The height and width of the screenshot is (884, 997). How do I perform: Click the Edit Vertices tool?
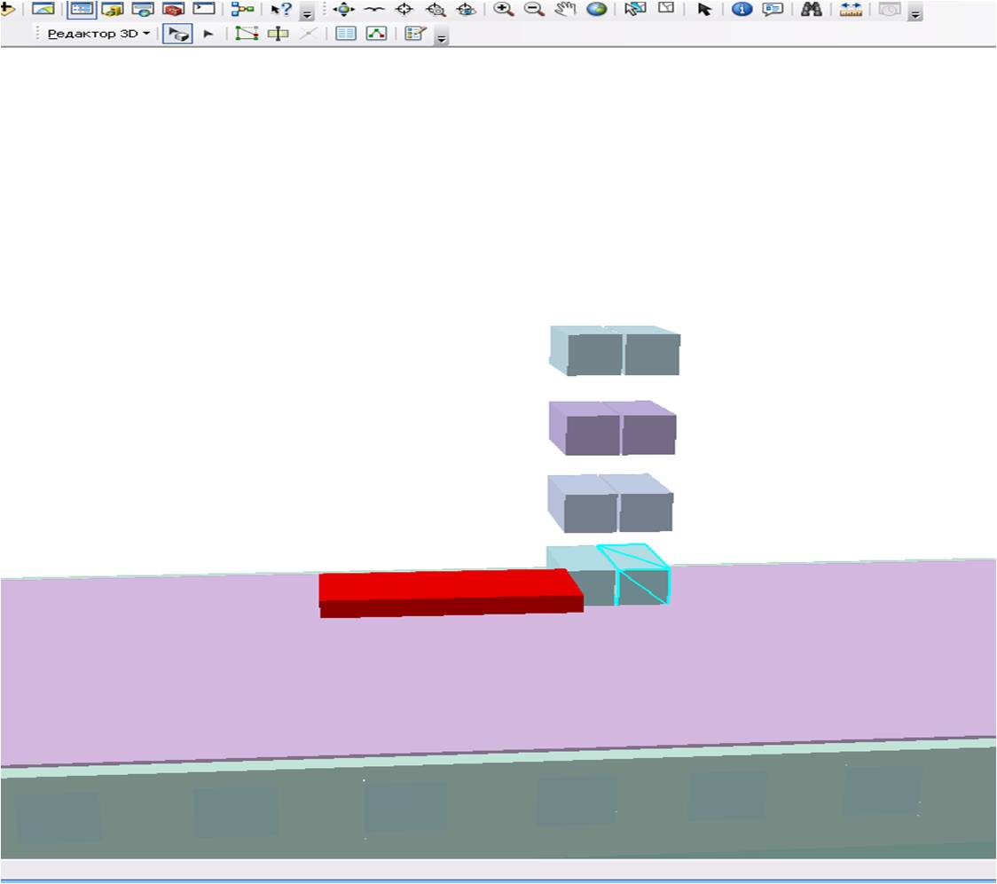pyautogui.click(x=247, y=34)
